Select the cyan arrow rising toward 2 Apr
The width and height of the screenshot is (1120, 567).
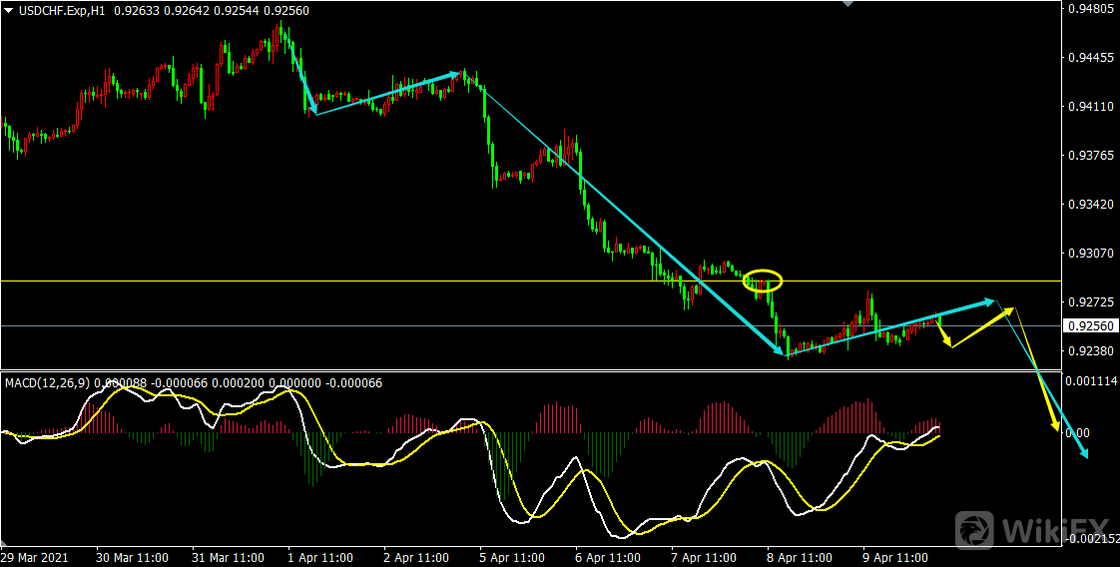tap(389, 92)
